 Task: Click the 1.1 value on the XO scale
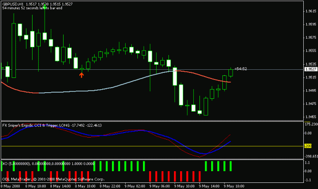[x=307, y=163]
